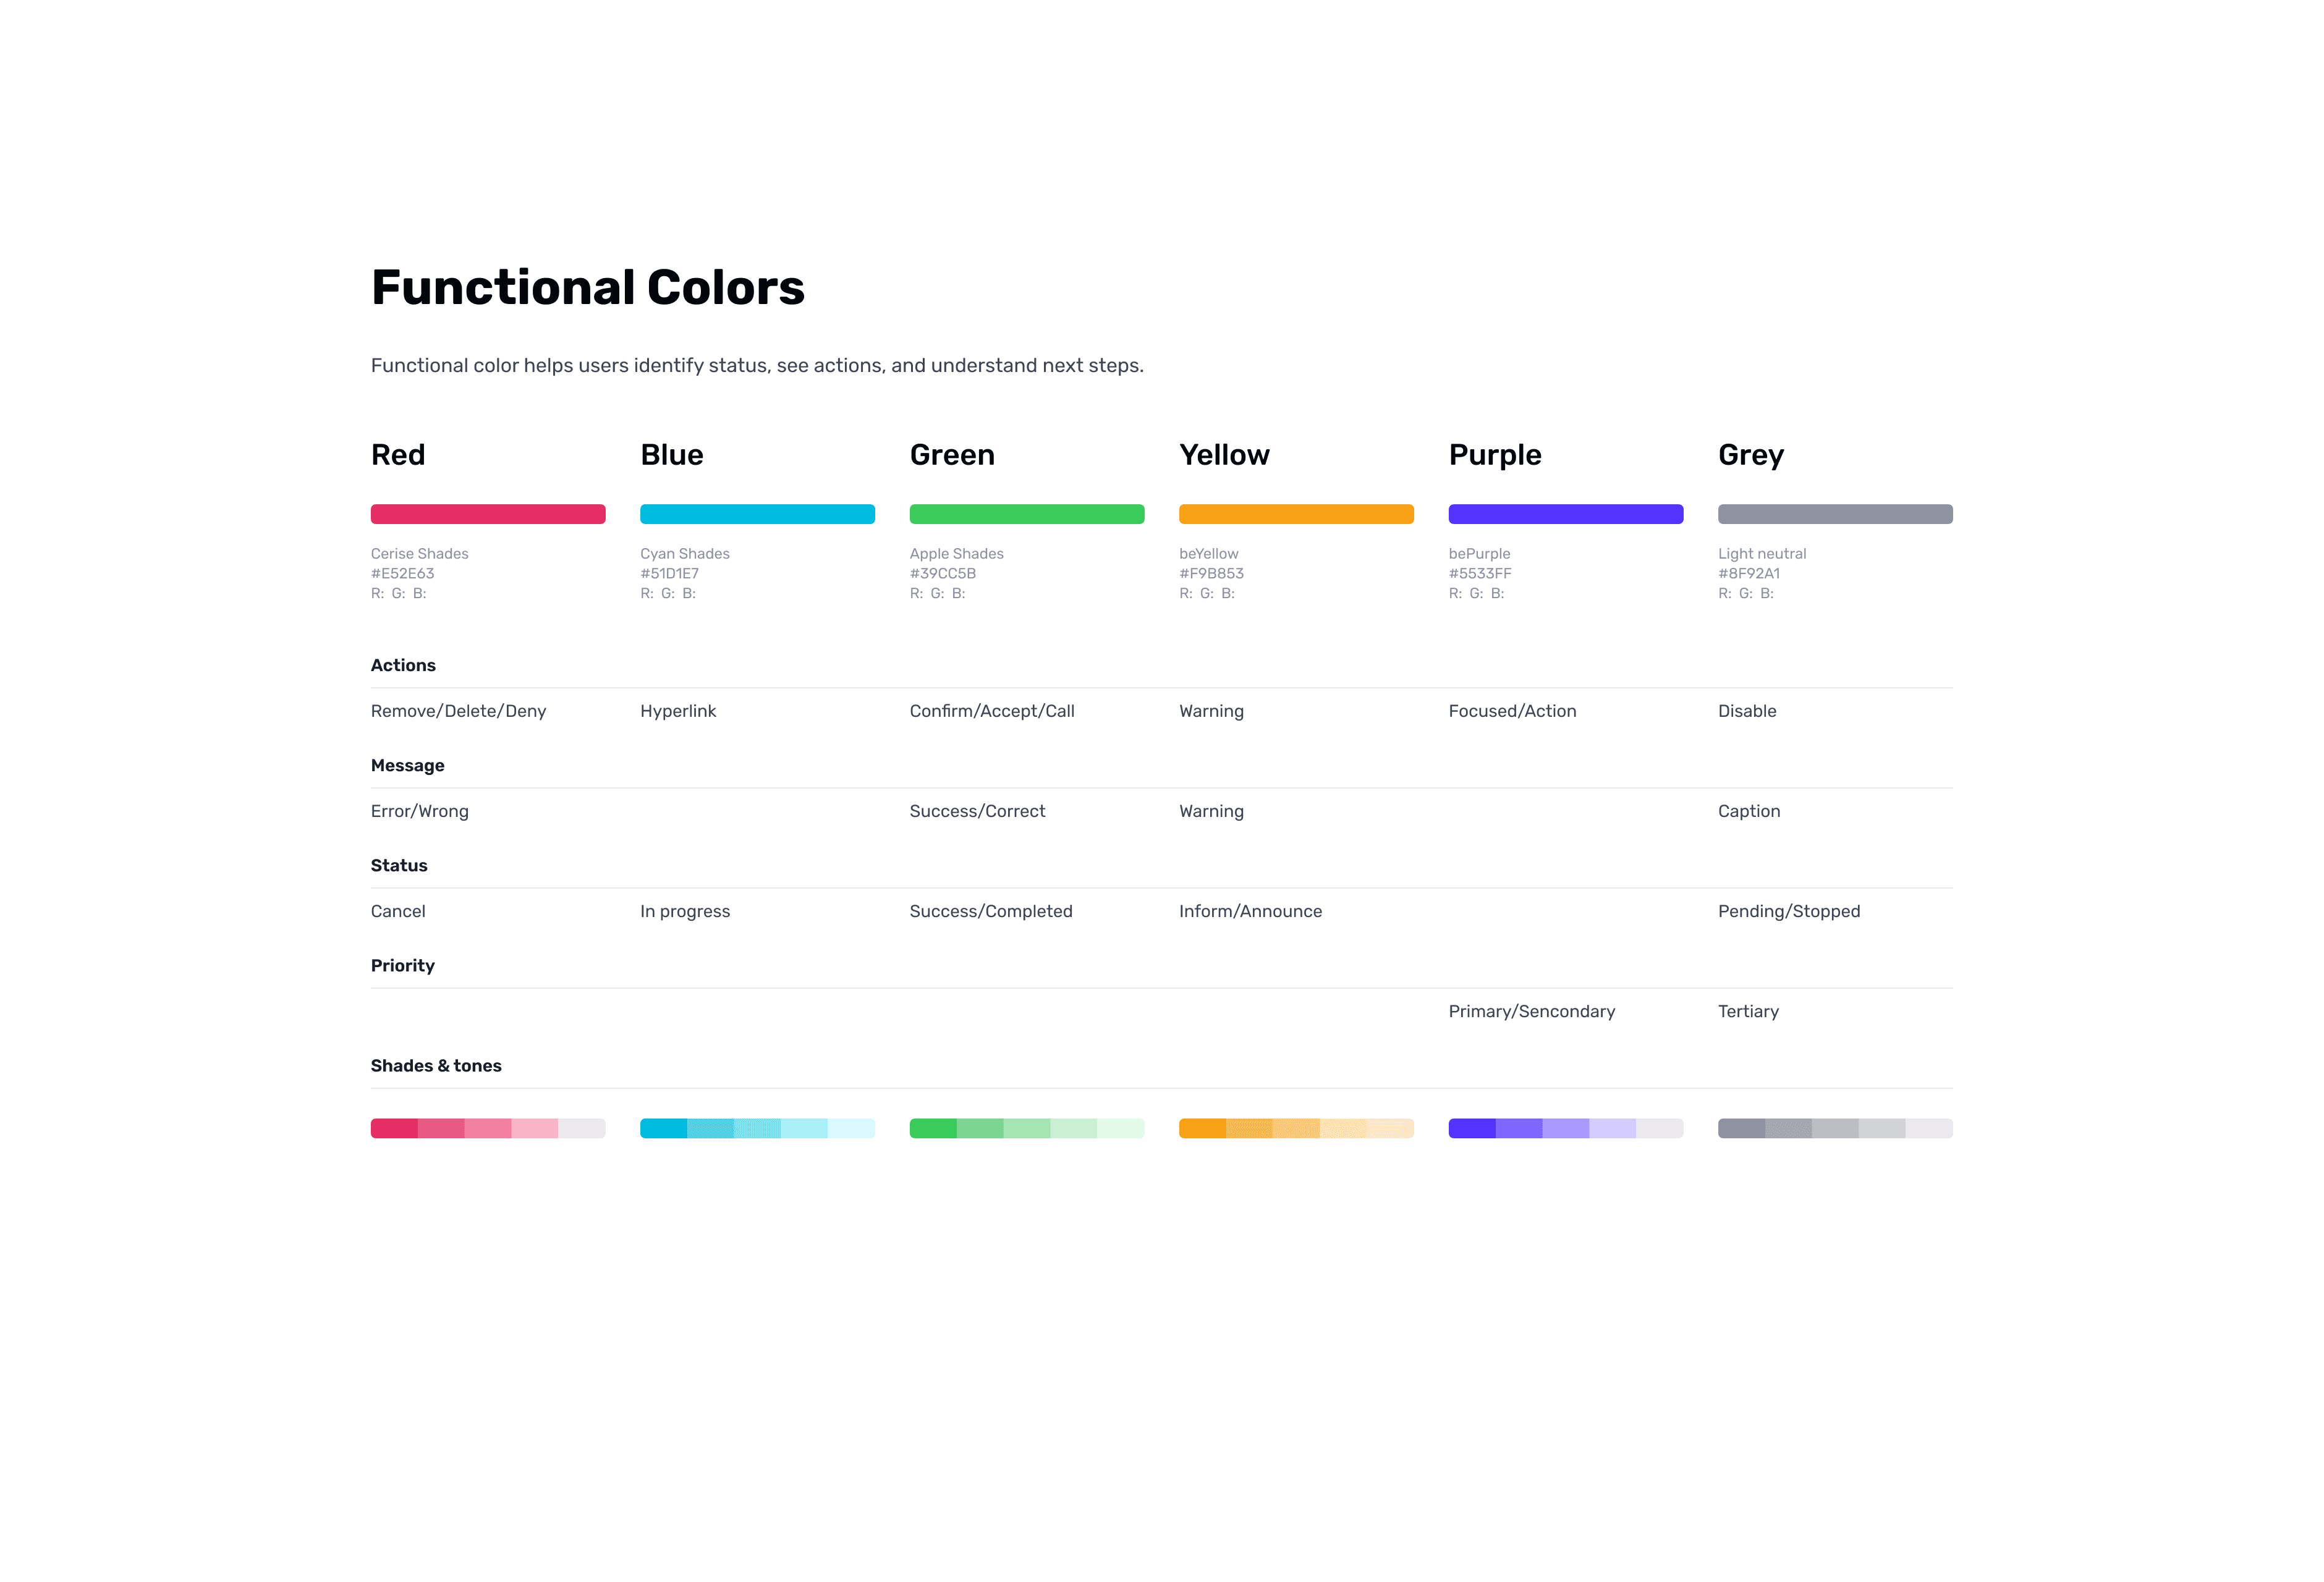Select the Inform/Announce status label

(x=1250, y=911)
